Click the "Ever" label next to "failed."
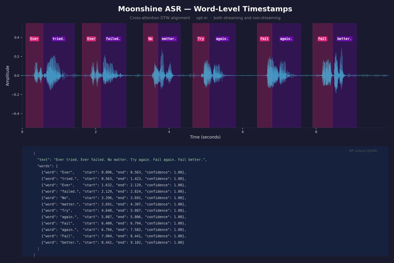The height and width of the screenshot is (263, 394). coord(91,39)
